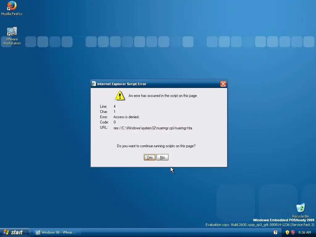The height and width of the screenshot is (237, 316).
Task: Click the 'Do you want to continue running scripts' question
Action: (x=156, y=146)
